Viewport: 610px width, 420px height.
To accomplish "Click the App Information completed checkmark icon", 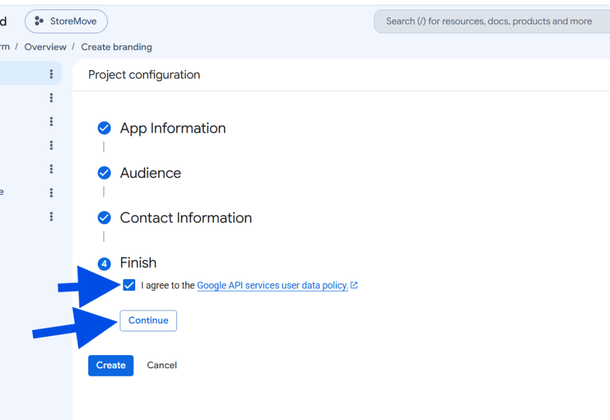I will coord(104,128).
